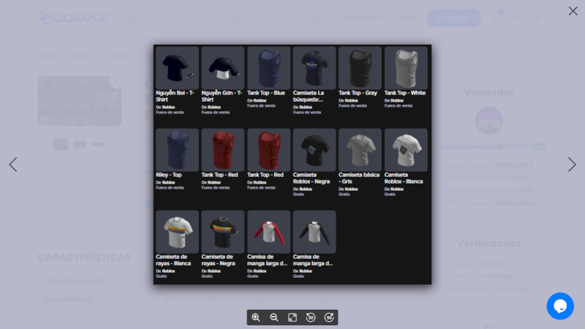The image size is (585, 329).
Task: Go to Roblox breadcrumb
Action: pos(119,56)
